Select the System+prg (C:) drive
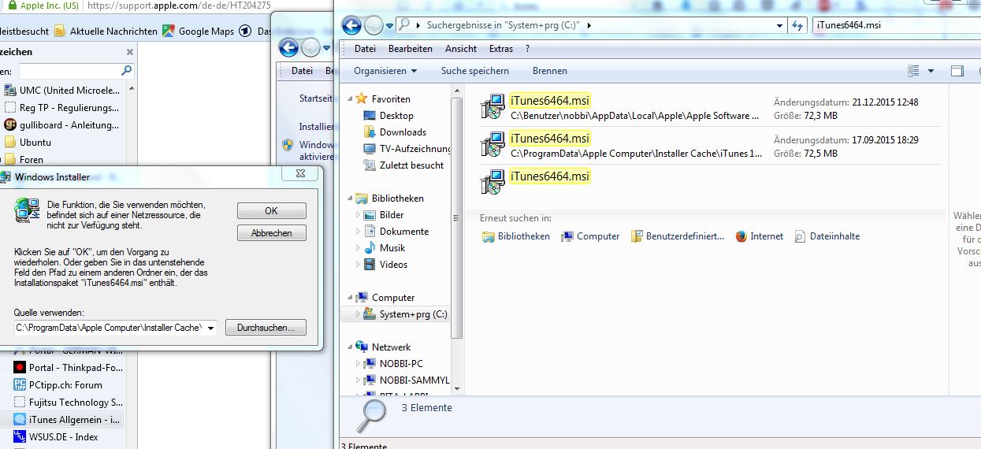 [413, 314]
